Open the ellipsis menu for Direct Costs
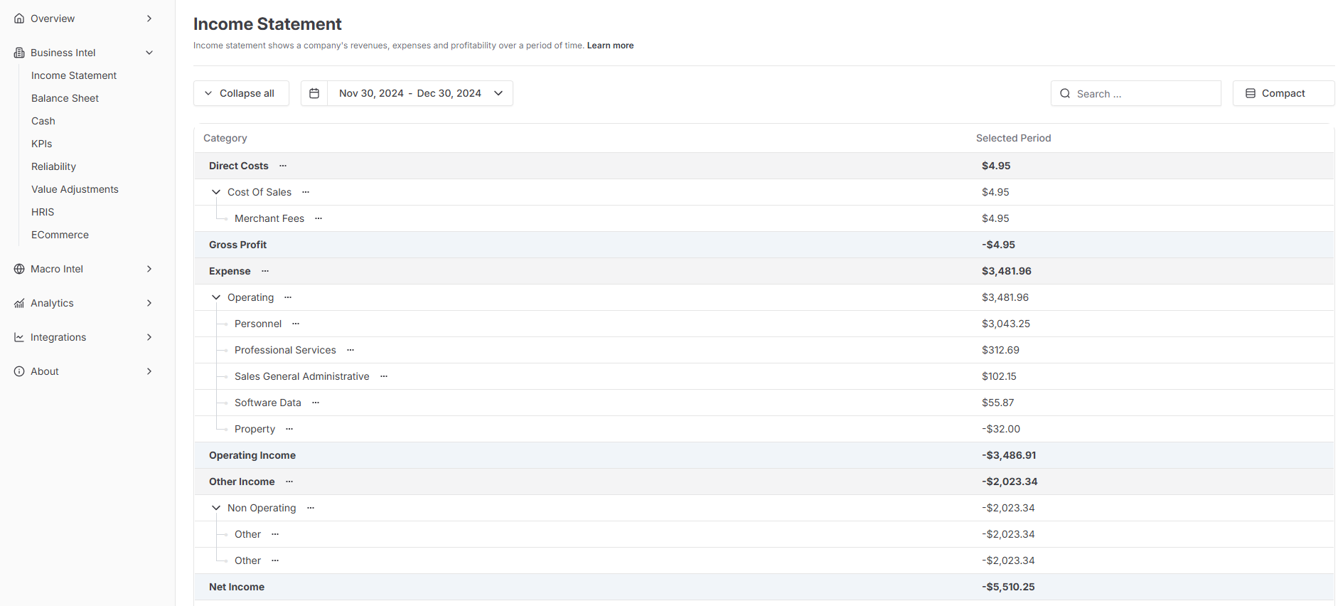The width and height of the screenshot is (1338, 606). point(283,166)
